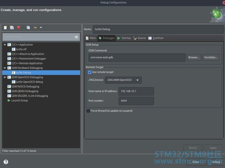Disable the Use remote target checkbox
This screenshot has width=225, height=168.
[x=90, y=72]
